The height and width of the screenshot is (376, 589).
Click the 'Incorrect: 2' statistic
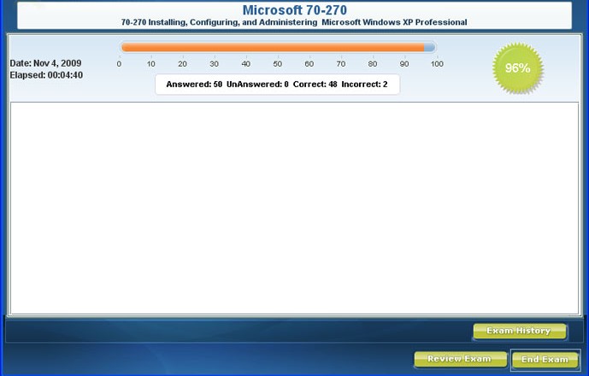click(x=364, y=85)
